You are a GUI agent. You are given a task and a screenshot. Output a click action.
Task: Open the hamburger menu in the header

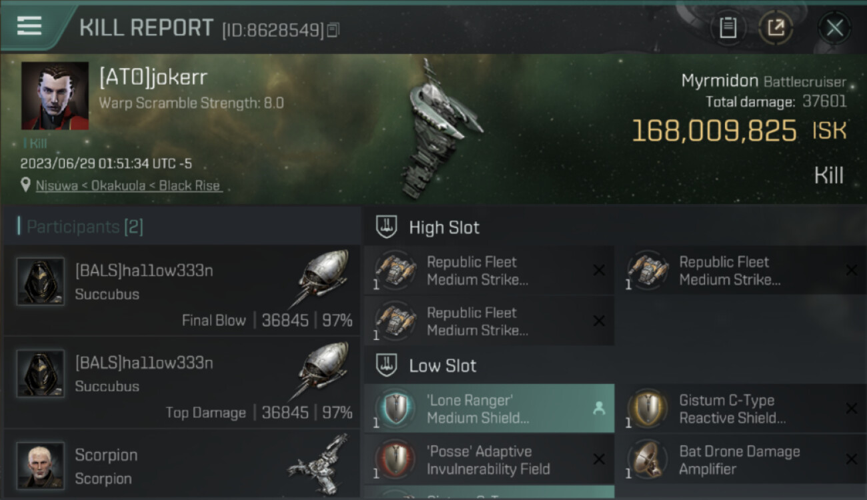point(29,26)
